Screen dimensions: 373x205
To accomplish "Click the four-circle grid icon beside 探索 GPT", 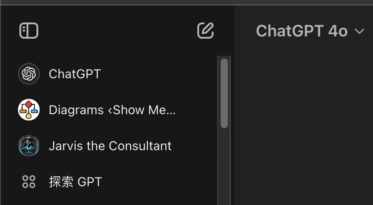I will [29, 182].
